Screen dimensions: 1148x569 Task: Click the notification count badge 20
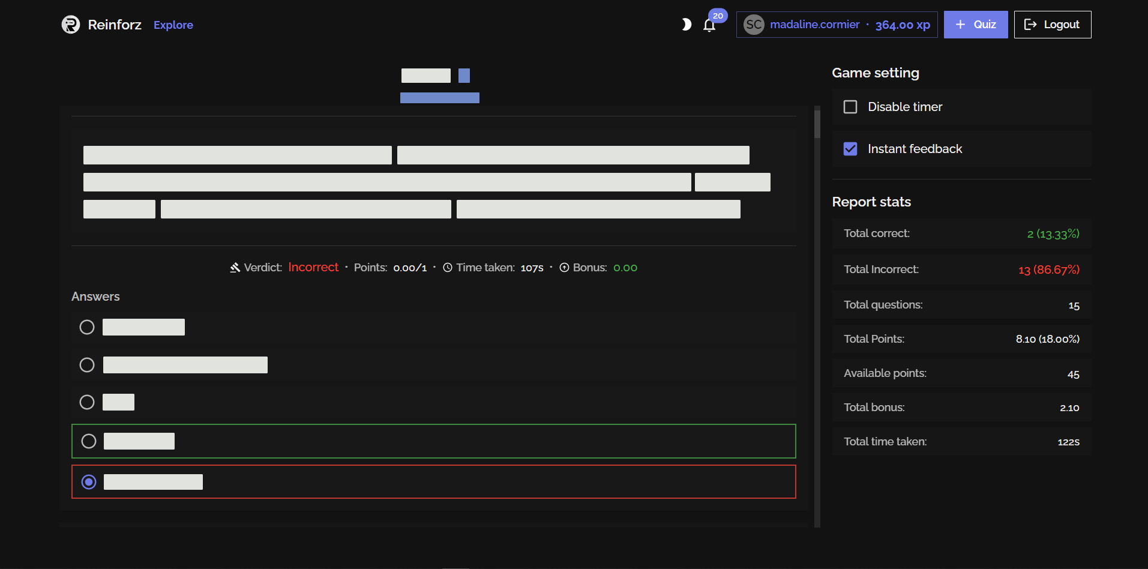[x=718, y=16]
